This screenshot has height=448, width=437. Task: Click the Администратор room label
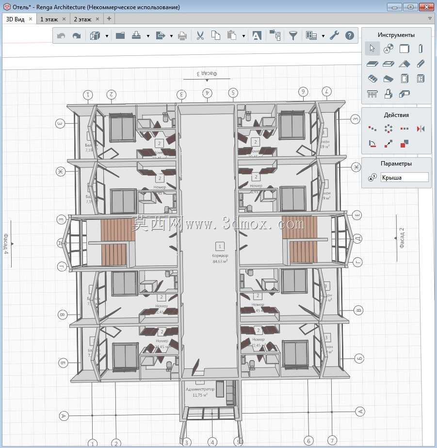pos(200,389)
